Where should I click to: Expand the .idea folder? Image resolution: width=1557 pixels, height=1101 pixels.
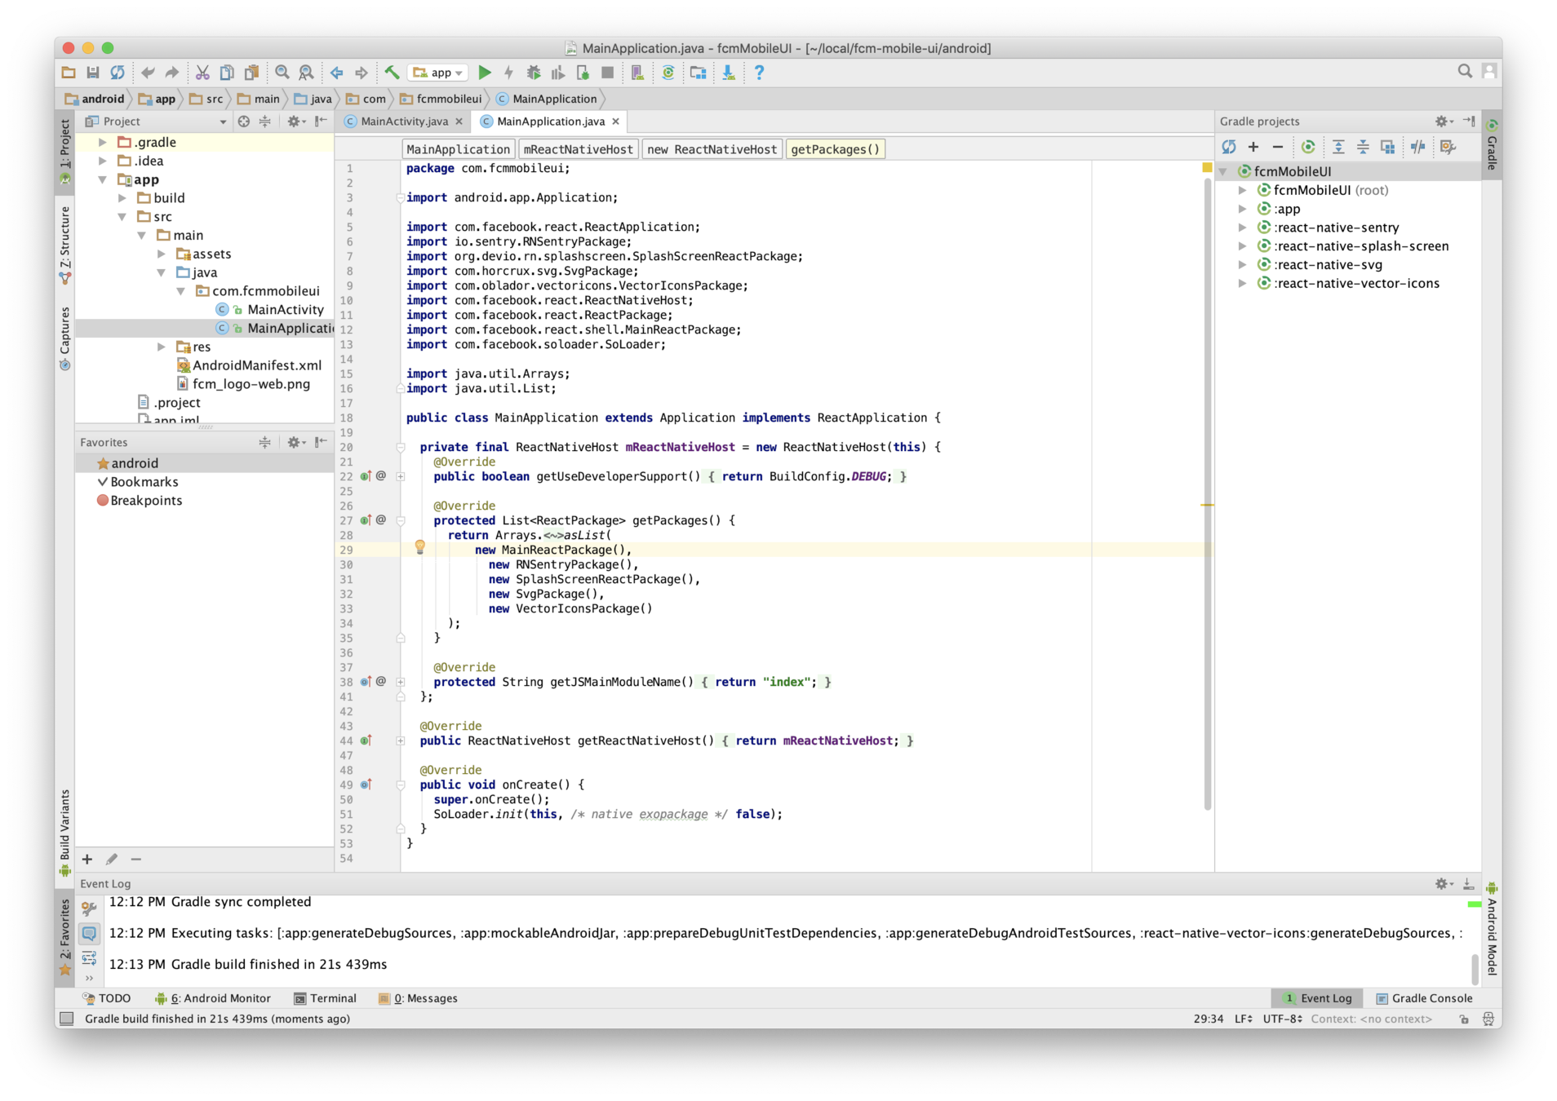pos(103,161)
